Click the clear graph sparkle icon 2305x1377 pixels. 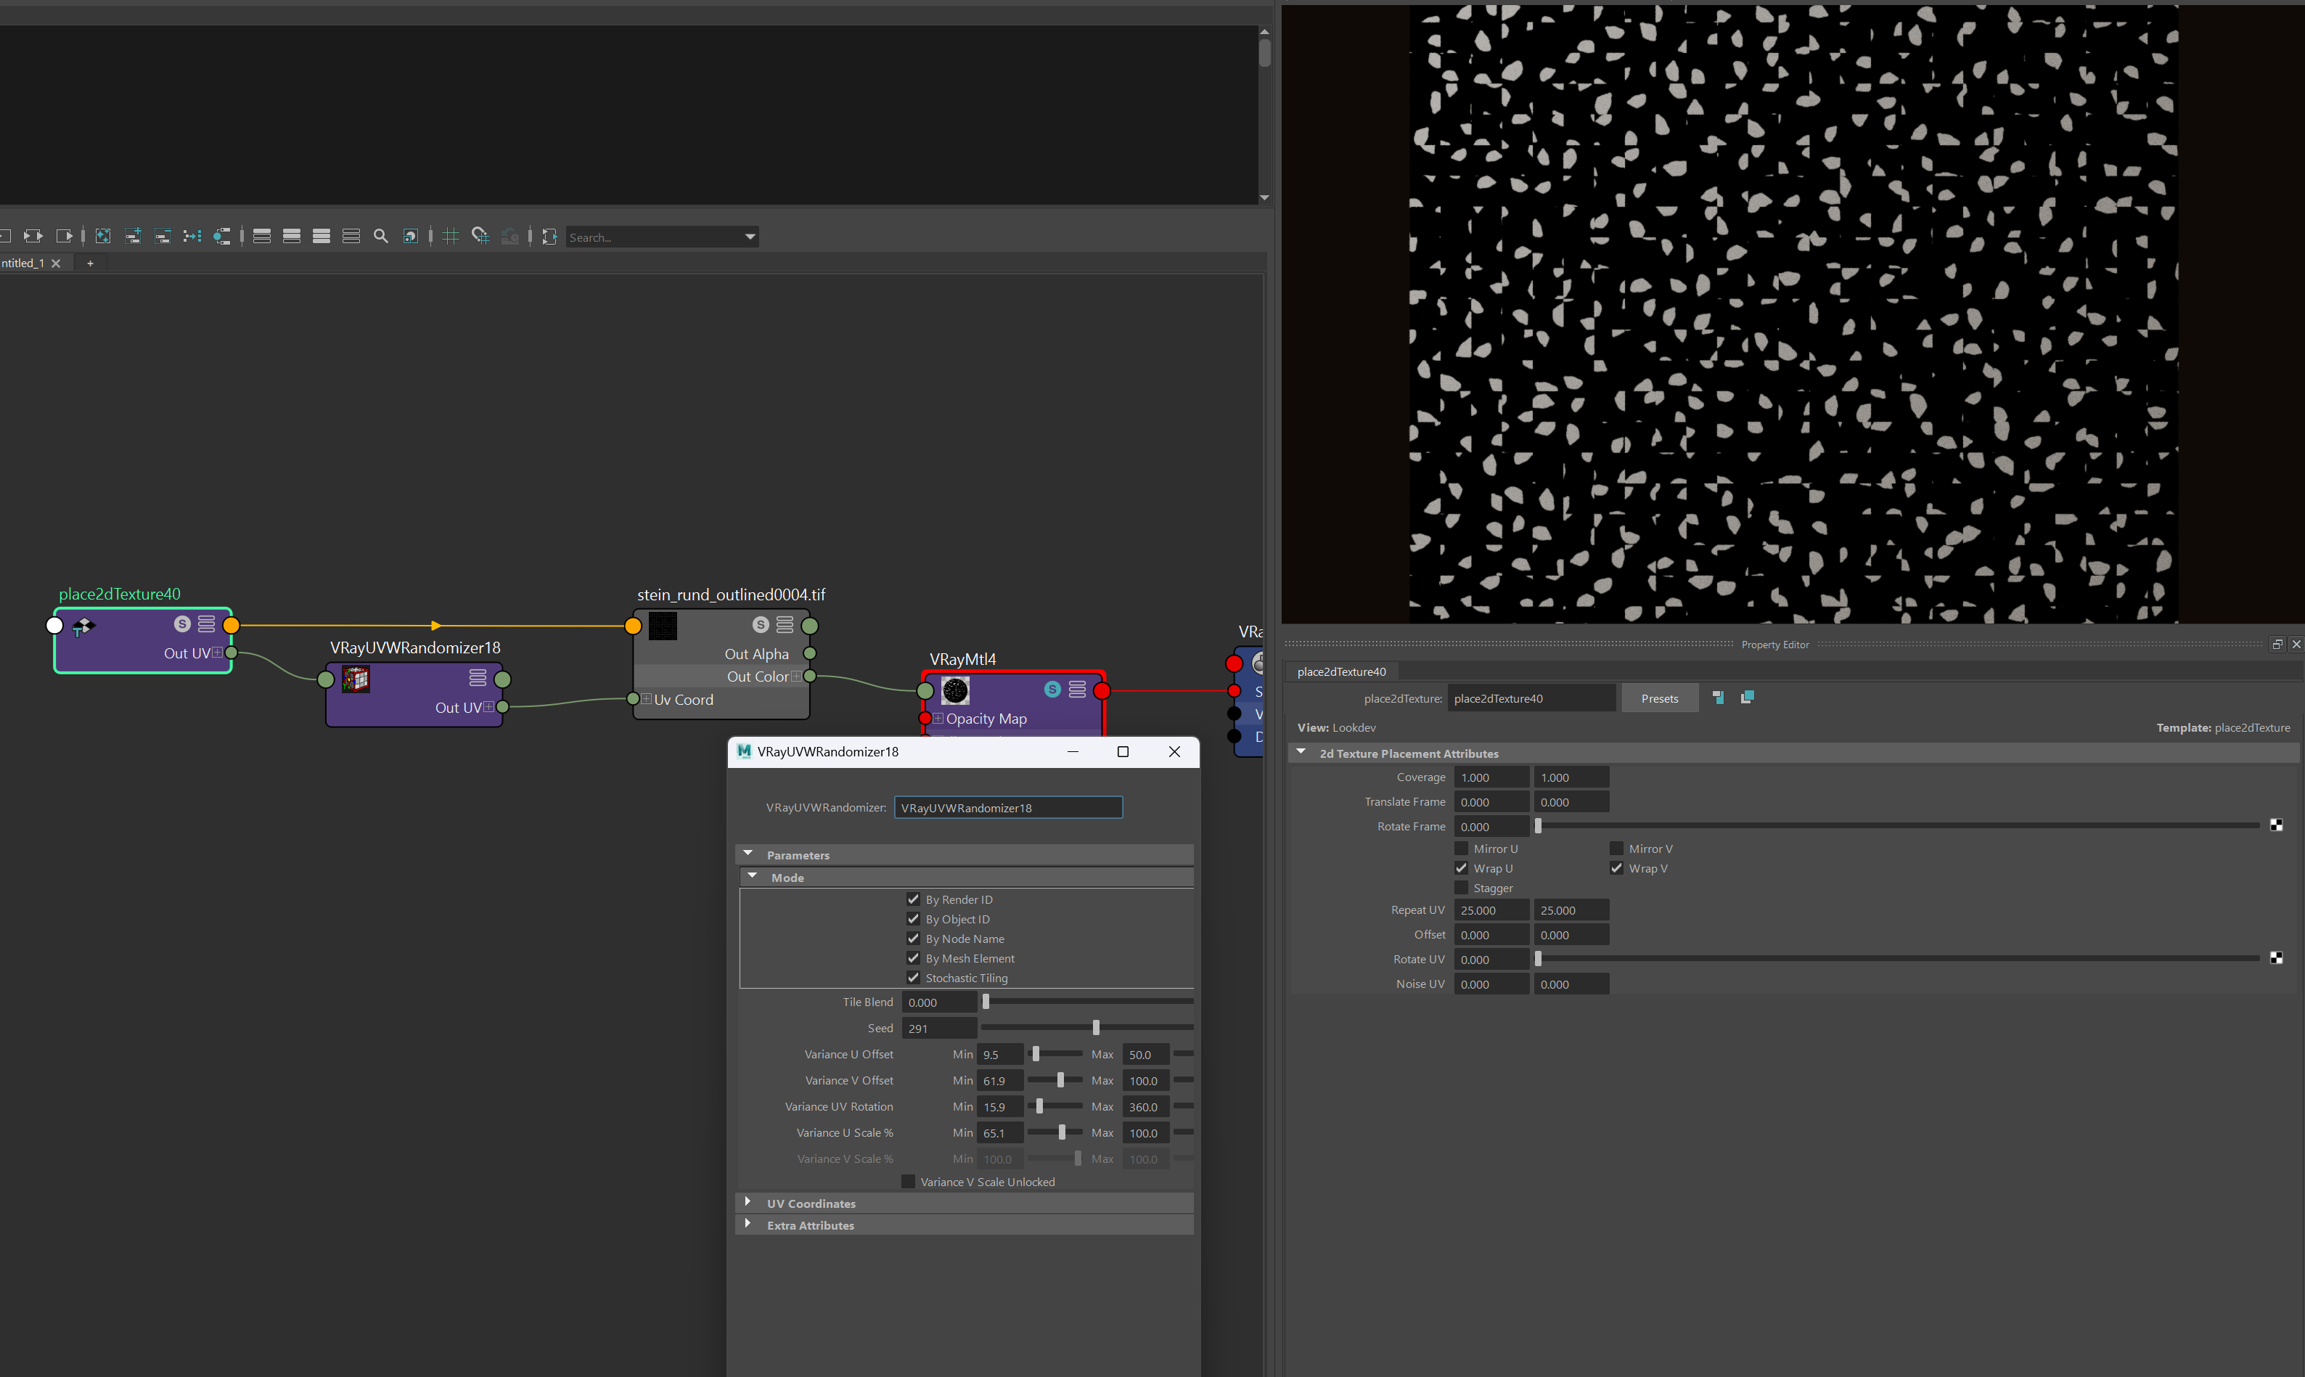coord(103,237)
